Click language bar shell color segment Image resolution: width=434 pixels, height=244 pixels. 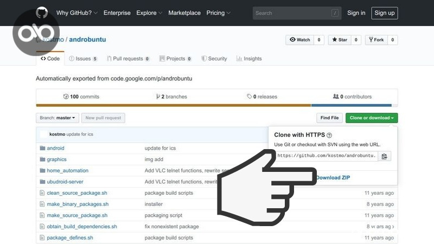174,105
